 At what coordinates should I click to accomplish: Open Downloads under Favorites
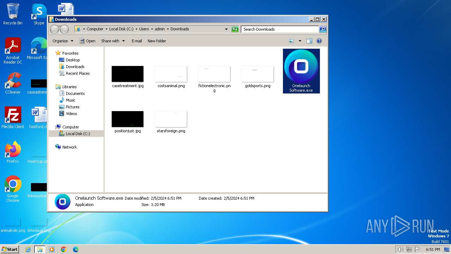[75, 67]
